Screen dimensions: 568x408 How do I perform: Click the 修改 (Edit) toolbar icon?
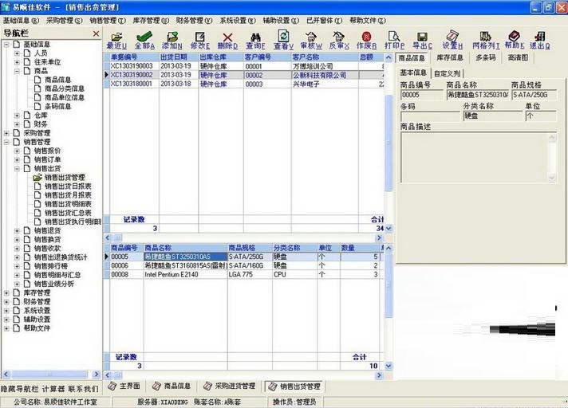coord(199,41)
